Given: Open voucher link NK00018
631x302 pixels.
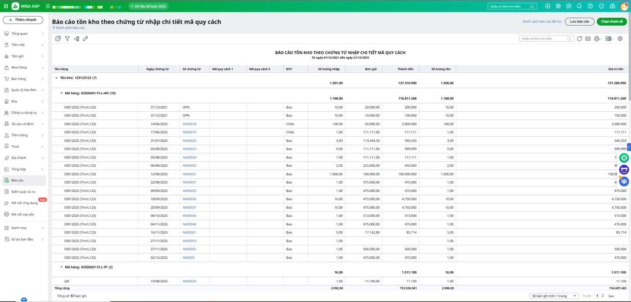Looking at the screenshot, I should click(189, 124).
